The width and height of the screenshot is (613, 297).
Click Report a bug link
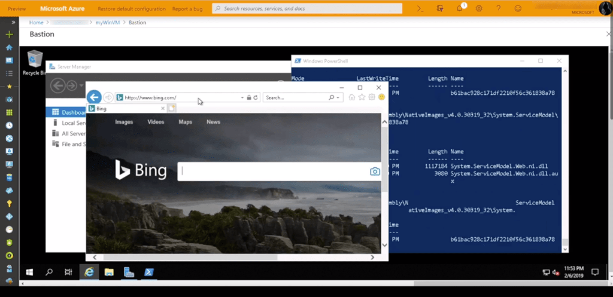187,8
